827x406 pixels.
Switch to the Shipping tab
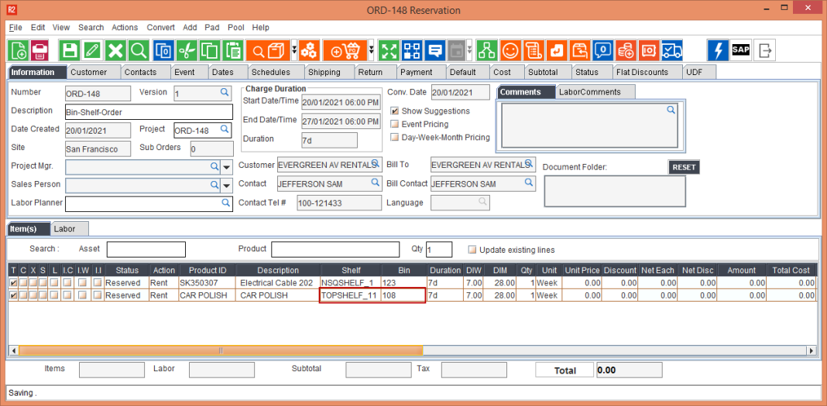[324, 73]
